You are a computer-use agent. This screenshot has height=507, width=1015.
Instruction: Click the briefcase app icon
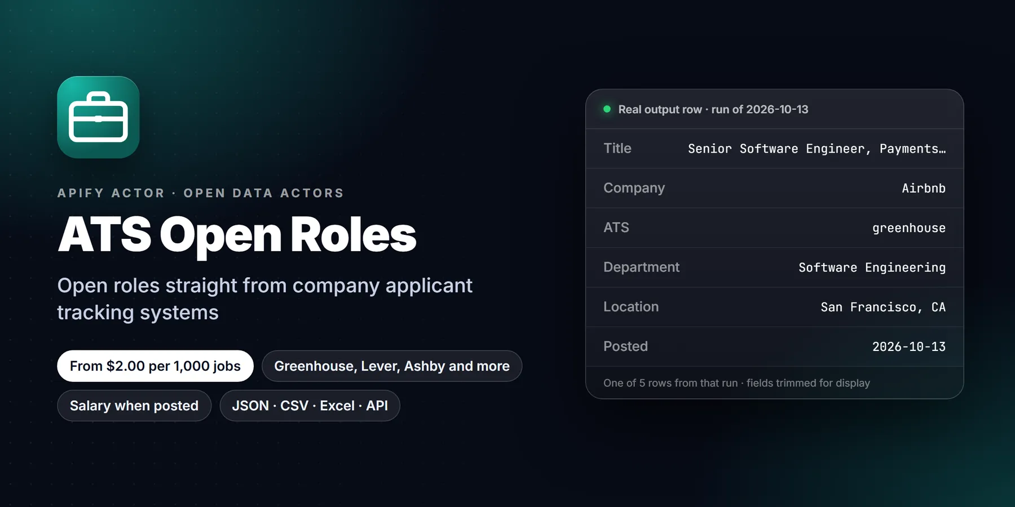click(98, 117)
